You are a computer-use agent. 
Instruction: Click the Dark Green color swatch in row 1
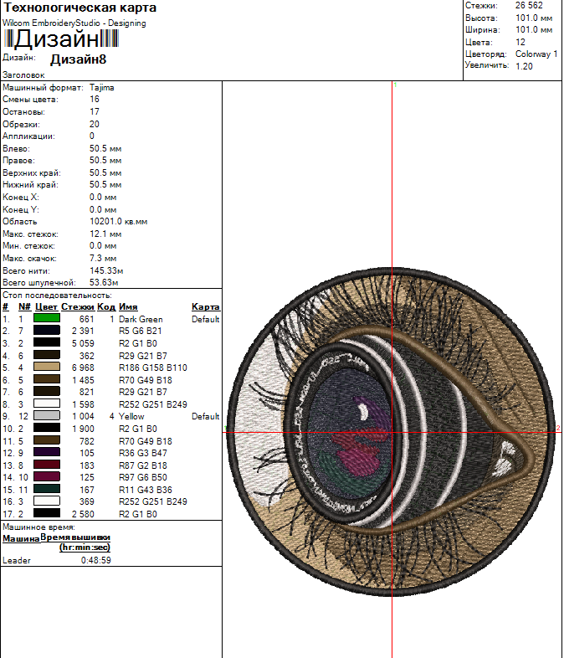tap(47, 318)
